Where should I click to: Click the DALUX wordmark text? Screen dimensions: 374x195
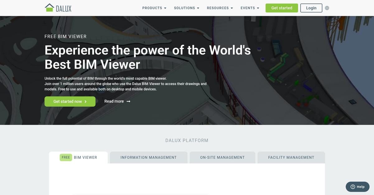tap(63, 8)
